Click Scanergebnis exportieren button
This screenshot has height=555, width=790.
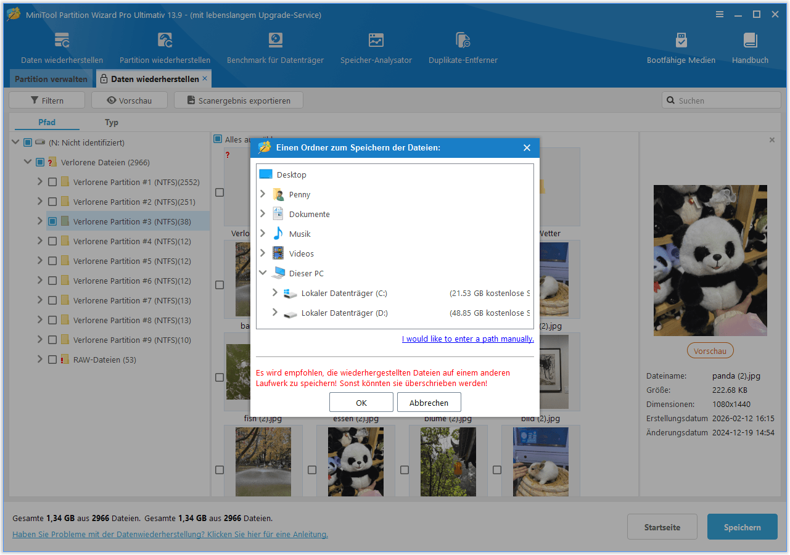[239, 101]
